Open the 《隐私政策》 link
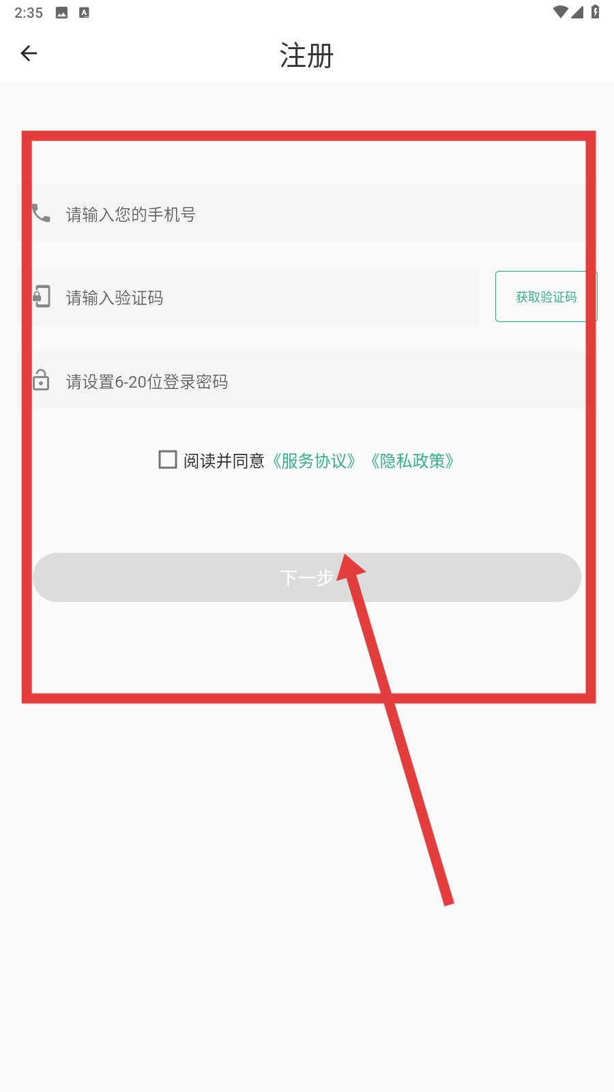Image resolution: width=614 pixels, height=1092 pixels. pyautogui.click(x=412, y=461)
